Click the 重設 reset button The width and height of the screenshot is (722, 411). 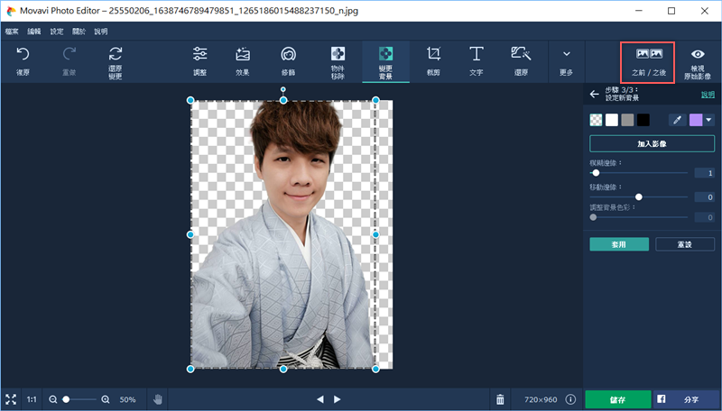[x=685, y=244]
